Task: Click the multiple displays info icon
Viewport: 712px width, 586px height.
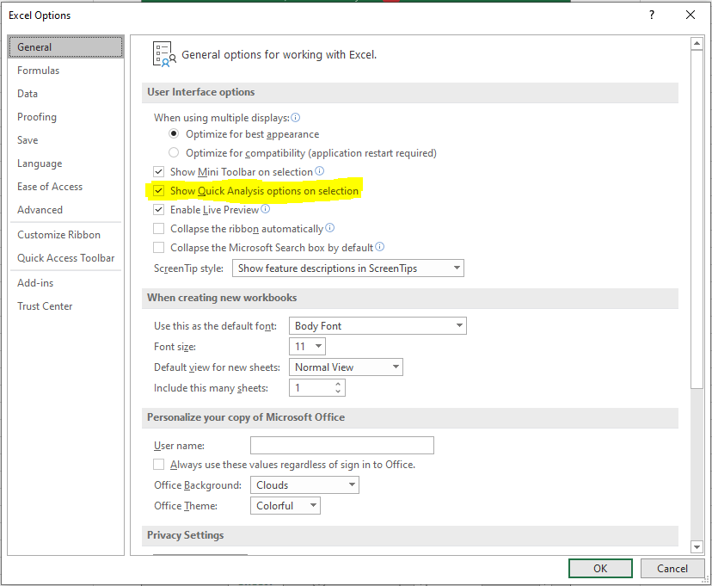Action: coord(295,118)
